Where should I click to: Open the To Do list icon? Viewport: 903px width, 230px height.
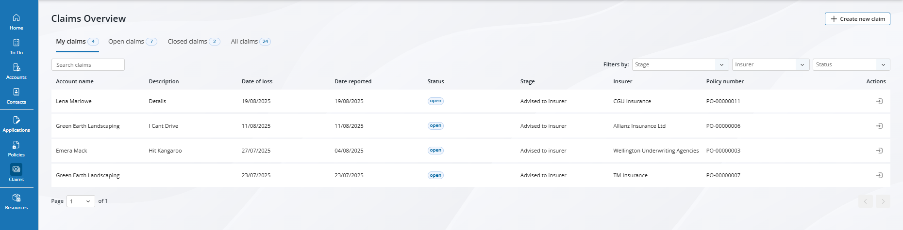16,43
